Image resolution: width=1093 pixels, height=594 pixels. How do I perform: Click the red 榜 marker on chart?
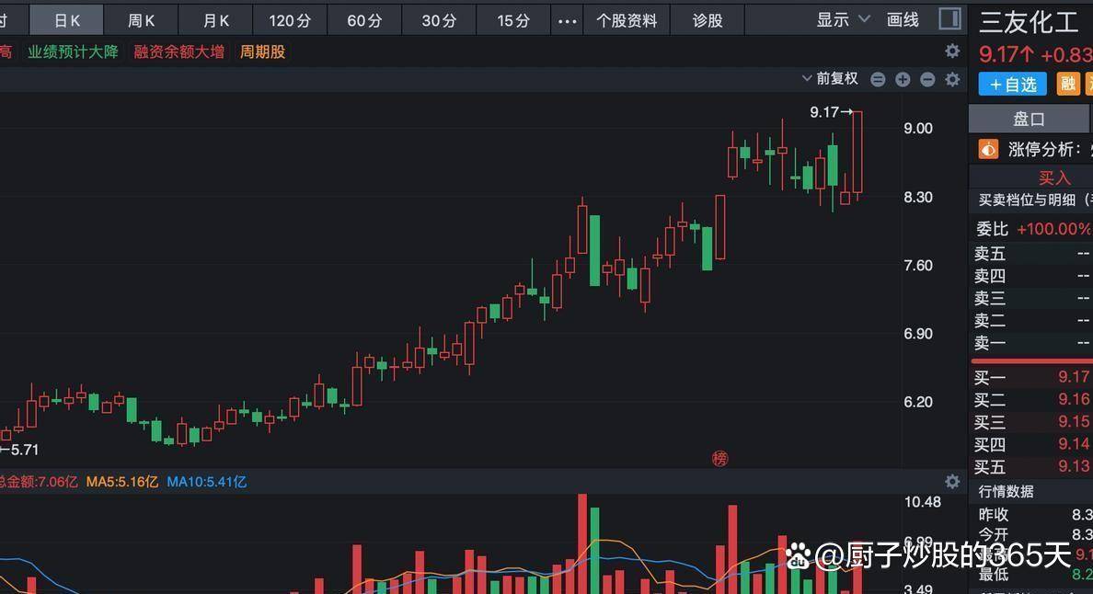pyautogui.click(x=719, y=458)
